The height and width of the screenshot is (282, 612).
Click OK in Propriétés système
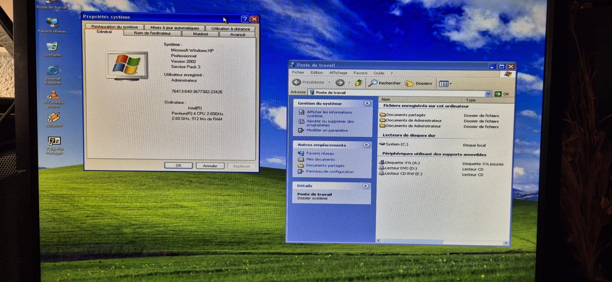coord(178,165)
